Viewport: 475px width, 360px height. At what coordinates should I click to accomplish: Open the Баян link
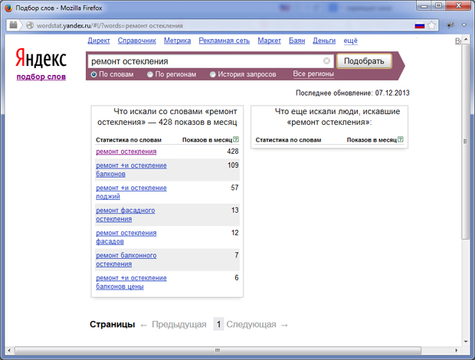pyautogui.click(x=297, y=41)
